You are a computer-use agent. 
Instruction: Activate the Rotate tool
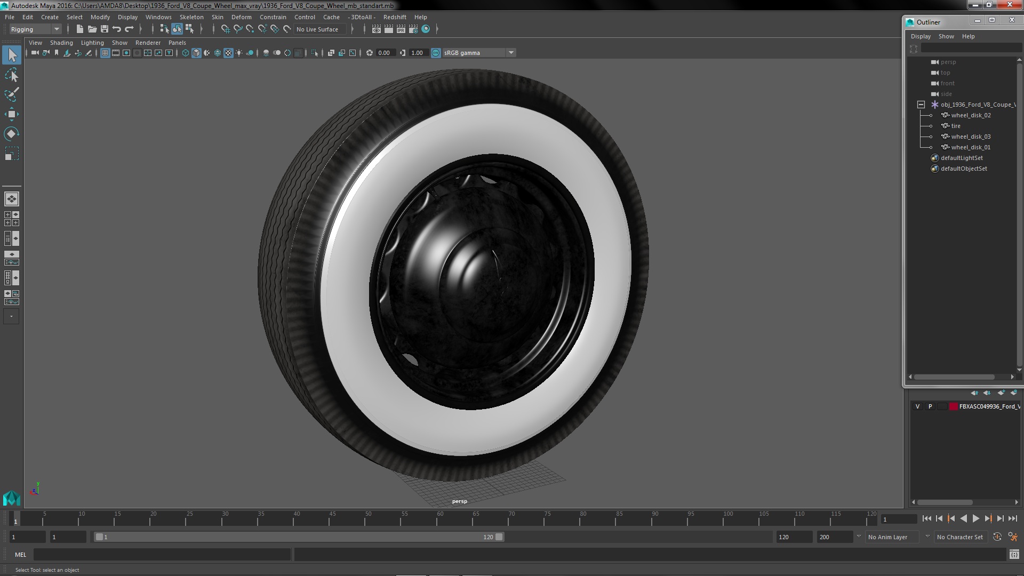click(12, 133)
